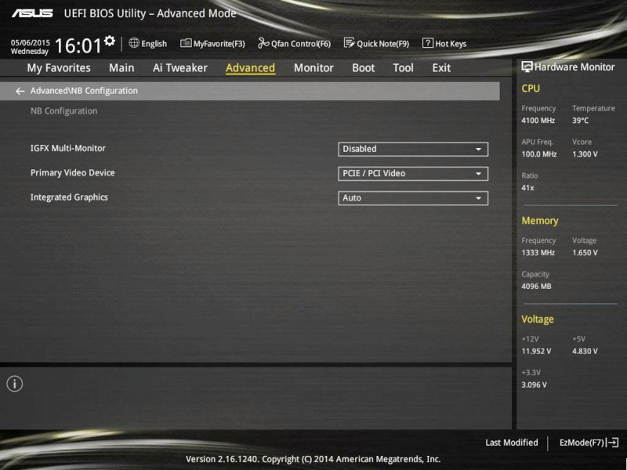
Task: Click the Hot Keys question mark icon
Action: [428, 44]
